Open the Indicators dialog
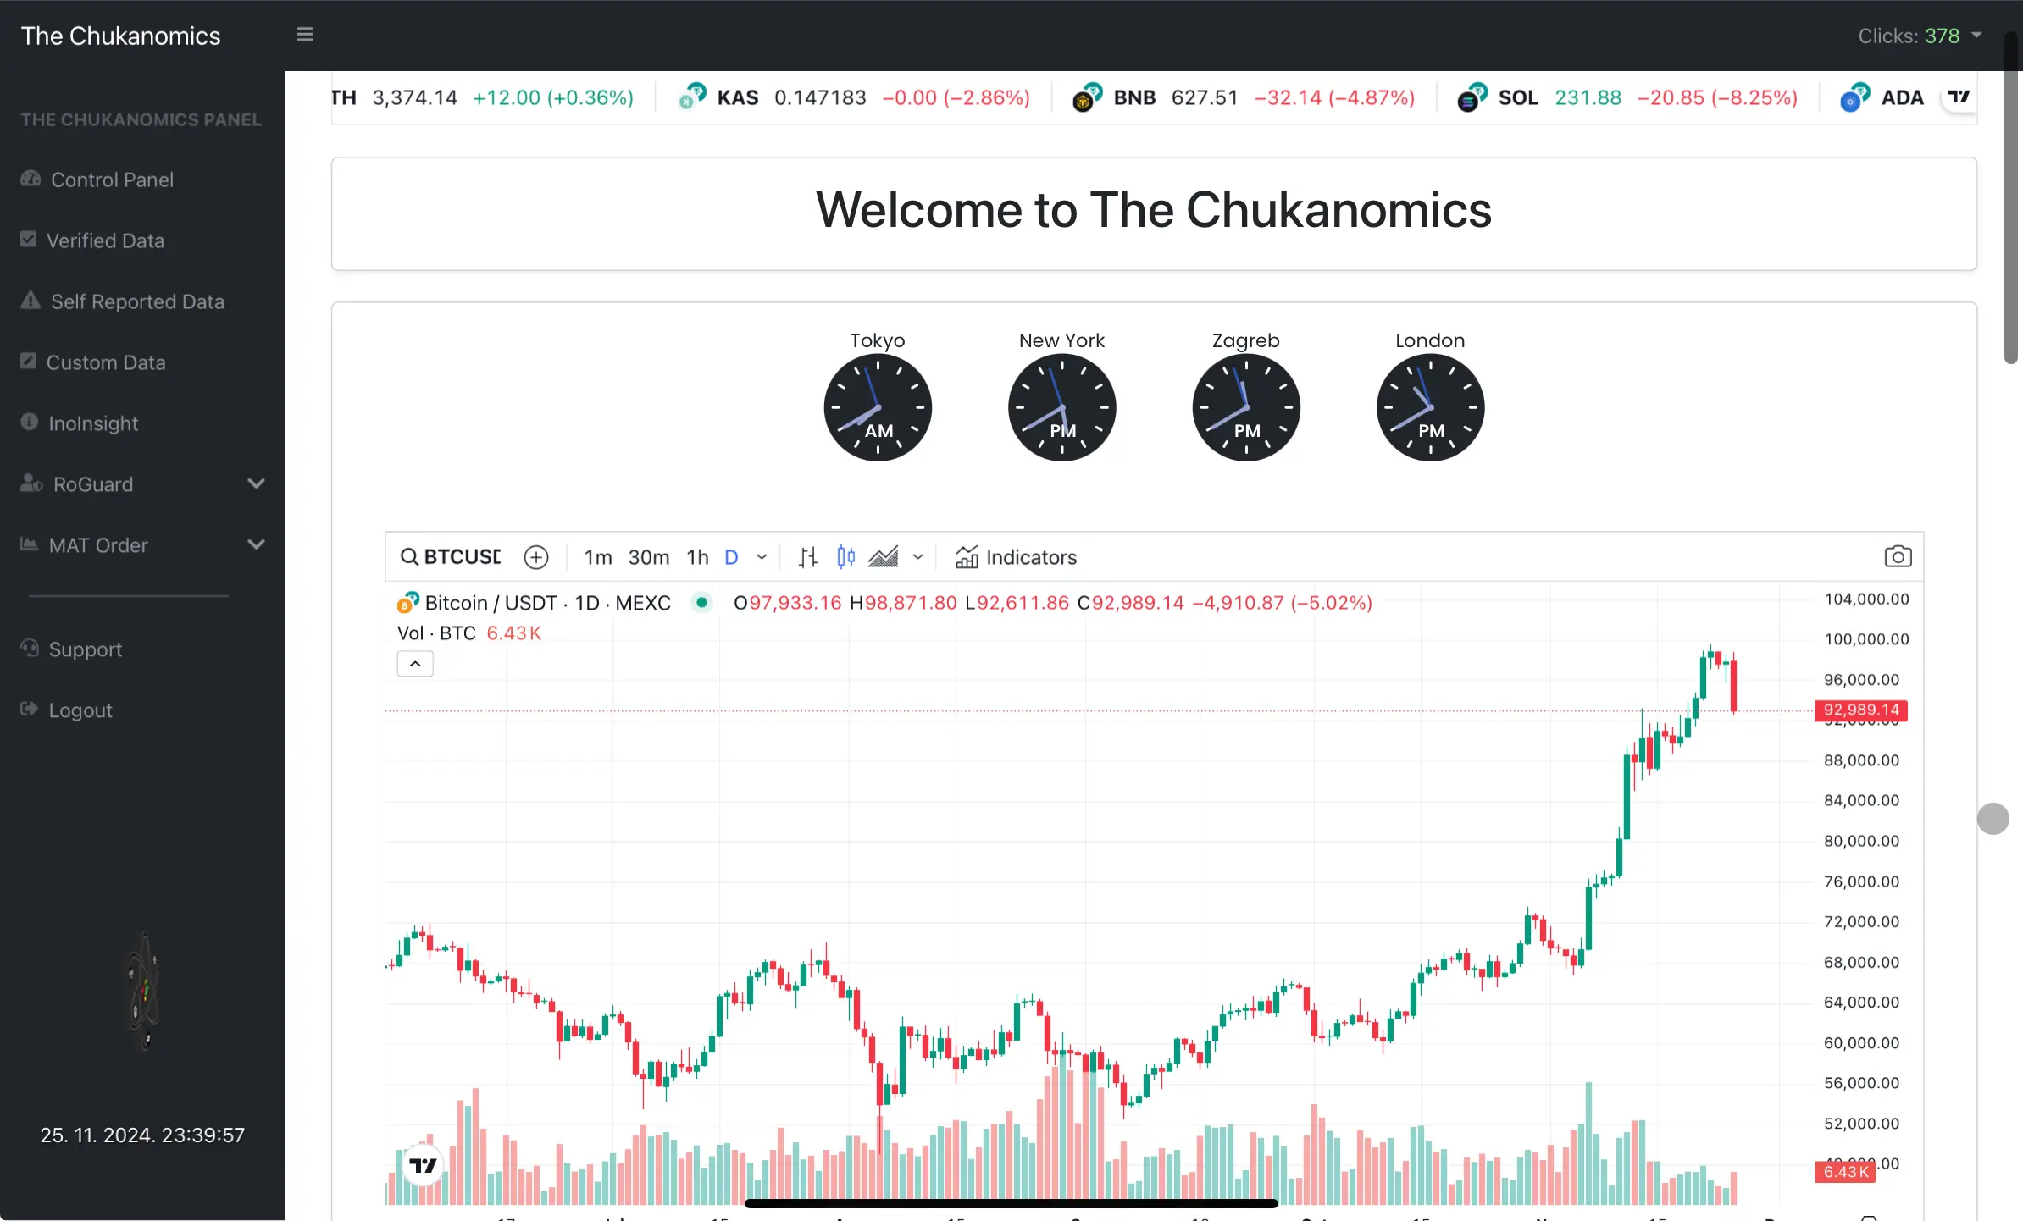2023x1221 pixels. point(1017,557)
